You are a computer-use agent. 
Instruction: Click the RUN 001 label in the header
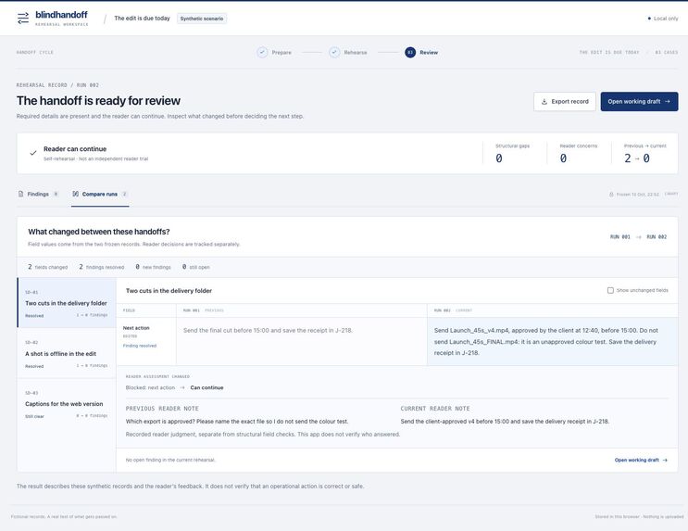[620, 236]
